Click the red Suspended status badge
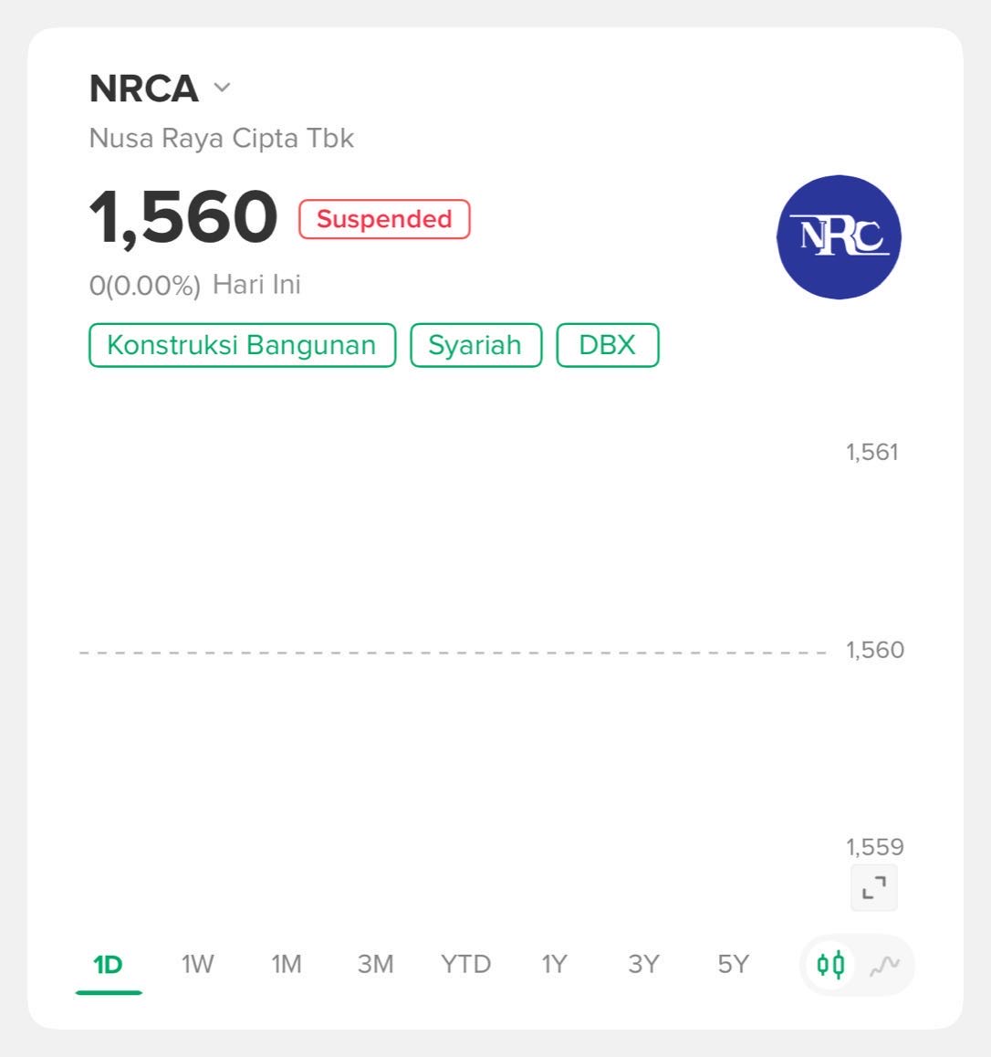 384,219
